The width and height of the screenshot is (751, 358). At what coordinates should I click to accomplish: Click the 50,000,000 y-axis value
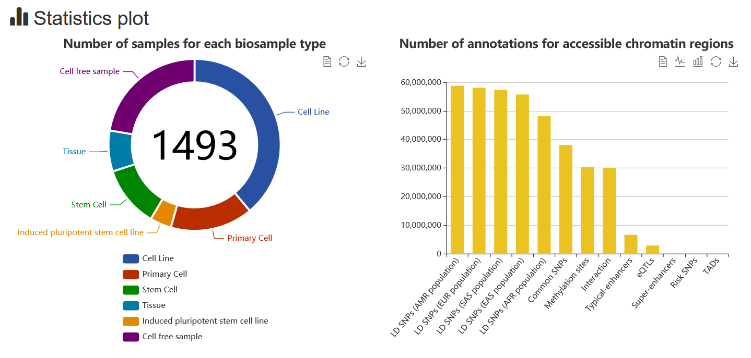point(421,112)
